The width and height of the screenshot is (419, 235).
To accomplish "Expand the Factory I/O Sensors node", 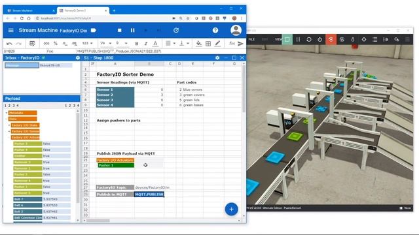I will (x=9, y=131).
